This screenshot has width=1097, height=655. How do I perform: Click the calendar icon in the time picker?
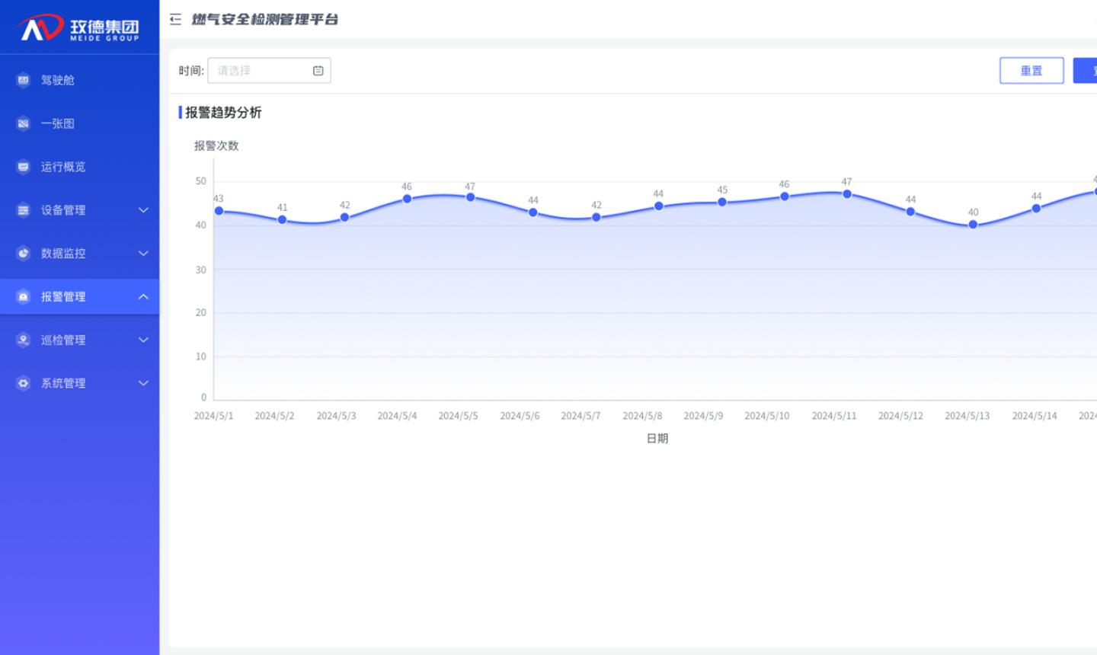point(318,70)
